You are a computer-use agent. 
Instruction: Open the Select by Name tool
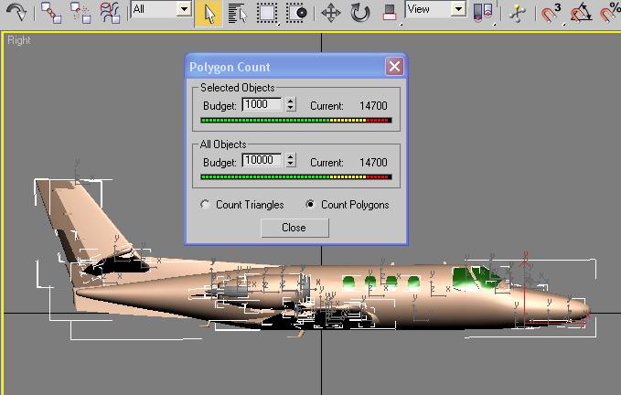(237, 13)
